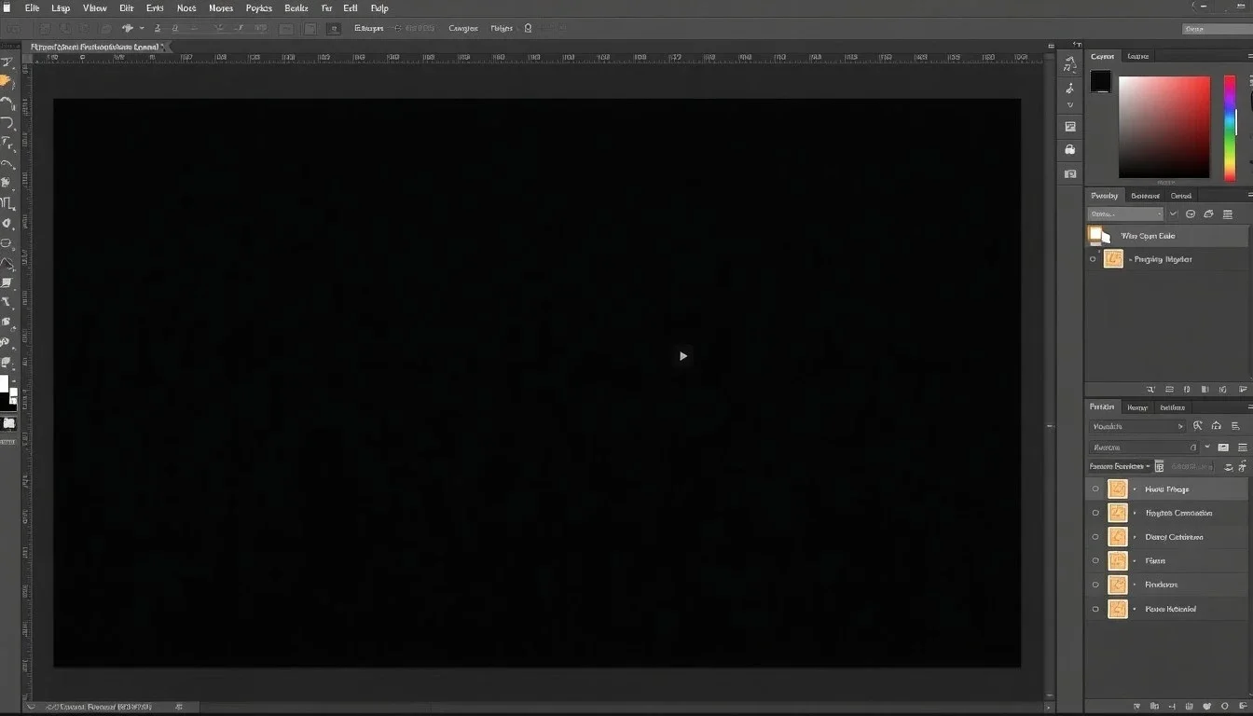Toggle visibility of last layer 'Fosco Kulieniol'

[1095, 609]
